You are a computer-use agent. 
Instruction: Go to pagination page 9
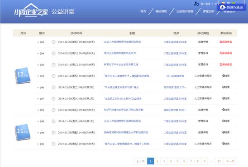(205, 161)
